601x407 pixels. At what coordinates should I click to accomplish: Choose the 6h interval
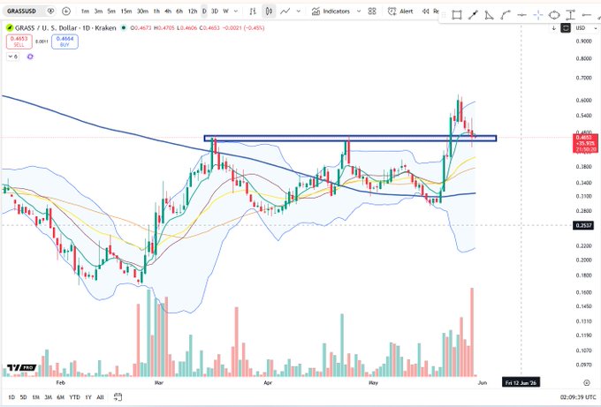pos(179,11)
